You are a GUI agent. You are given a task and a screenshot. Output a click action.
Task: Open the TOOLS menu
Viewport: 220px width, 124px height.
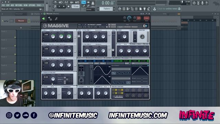(x=39, y=6)
